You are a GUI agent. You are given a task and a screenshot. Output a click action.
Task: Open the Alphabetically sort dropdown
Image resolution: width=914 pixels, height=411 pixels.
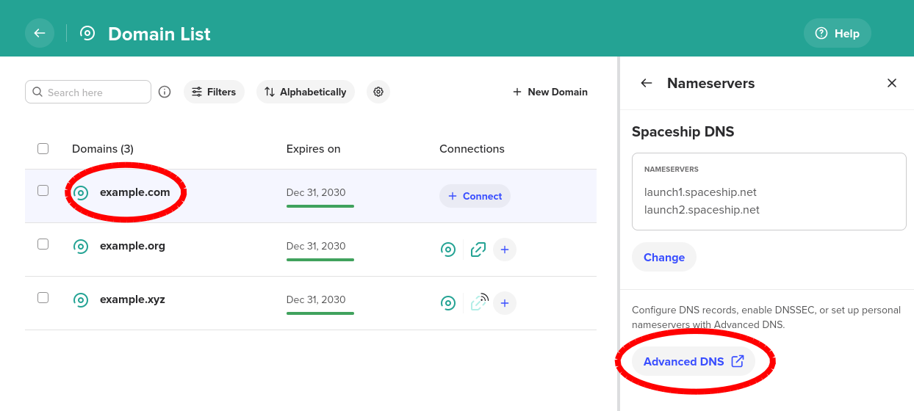(x=306, y=92)
